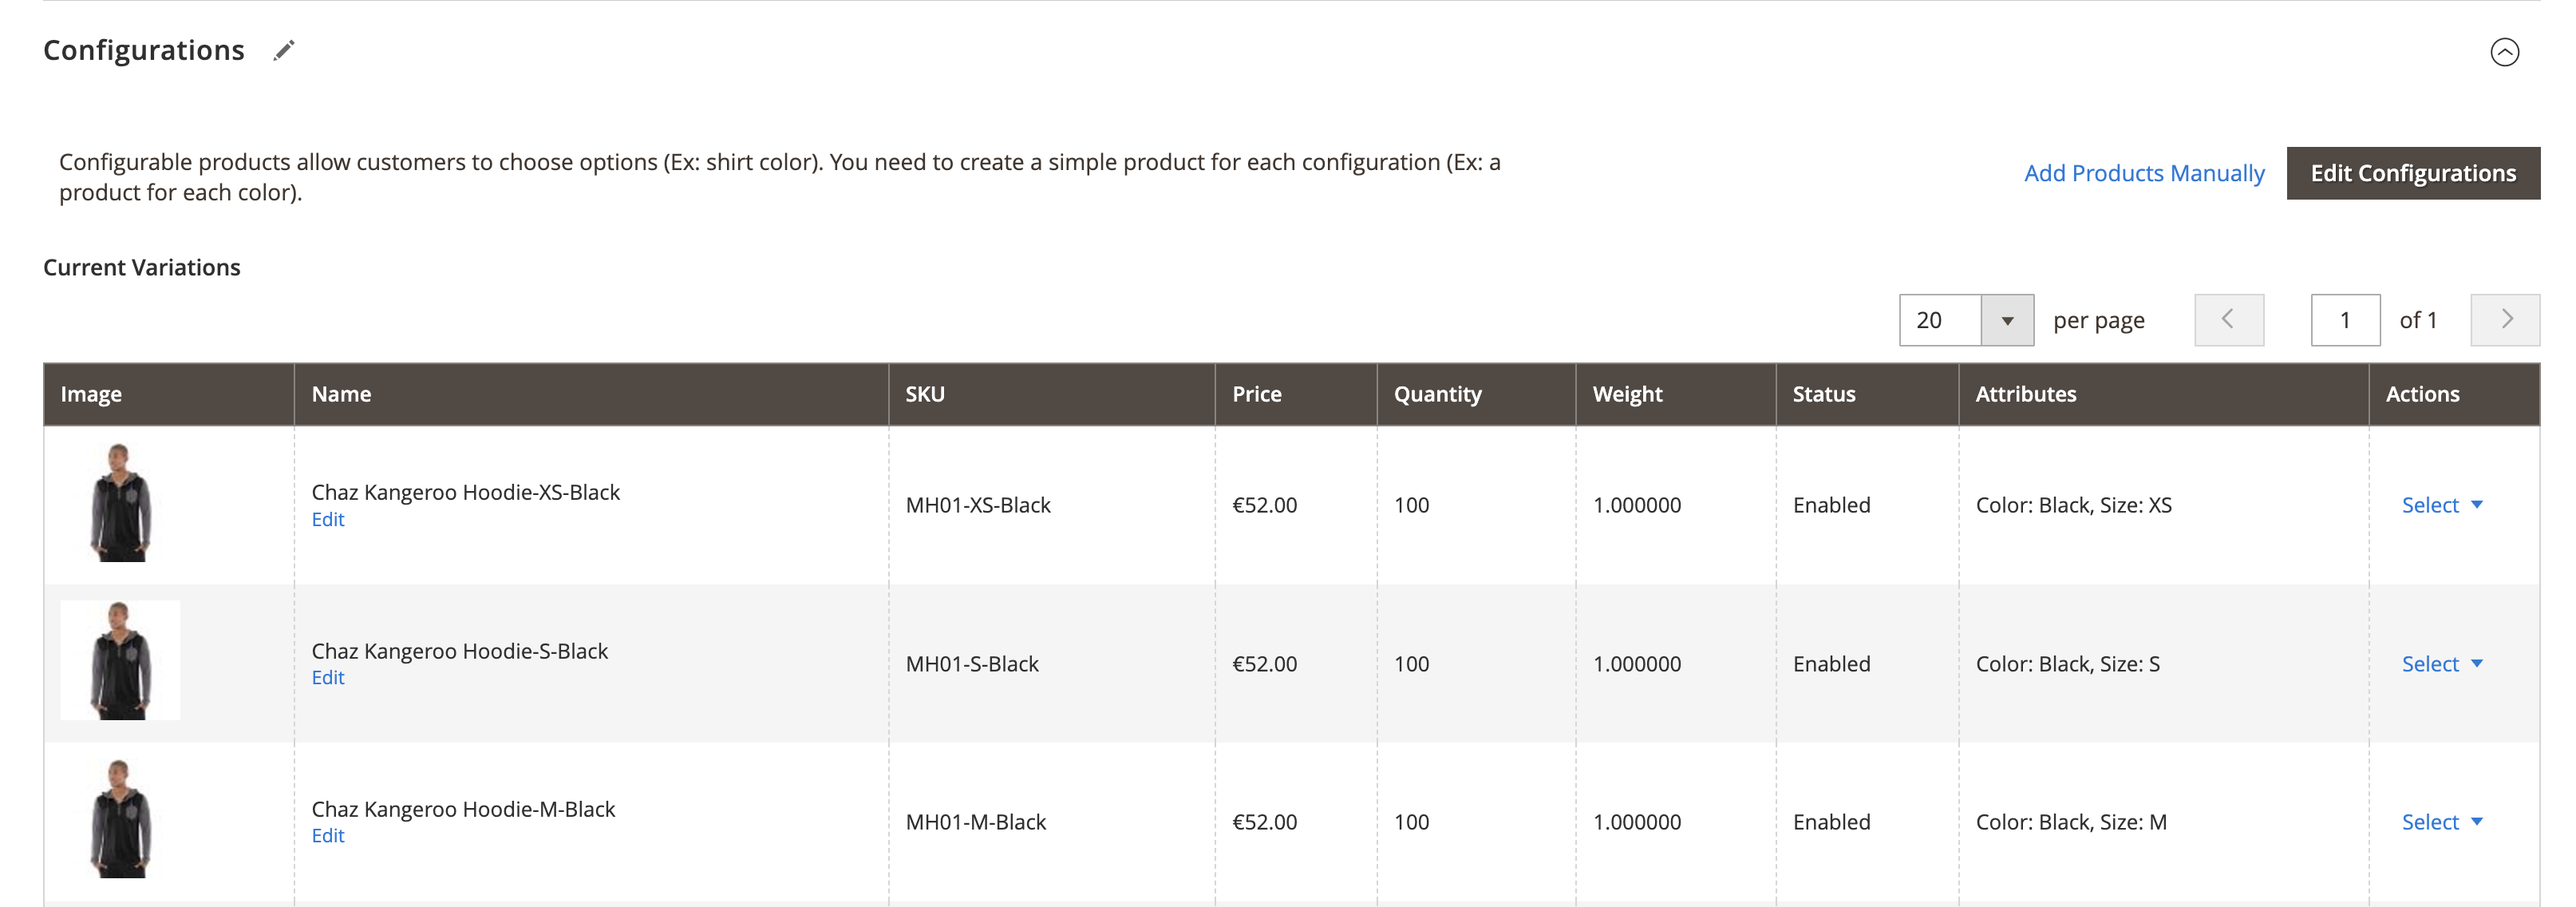Image resolution: width=2576 pixels, height=907 pixels.
Task: Click the Name column header
Action: tap(341, 395)
